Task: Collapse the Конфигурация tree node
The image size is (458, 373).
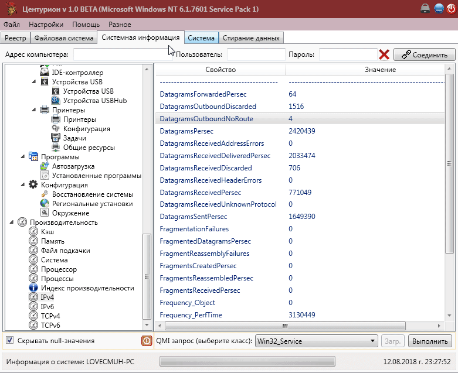Action: coord(23,185)
